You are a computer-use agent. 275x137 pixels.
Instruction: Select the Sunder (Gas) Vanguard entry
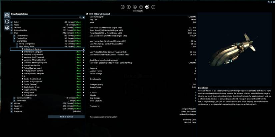pos(48,82)
